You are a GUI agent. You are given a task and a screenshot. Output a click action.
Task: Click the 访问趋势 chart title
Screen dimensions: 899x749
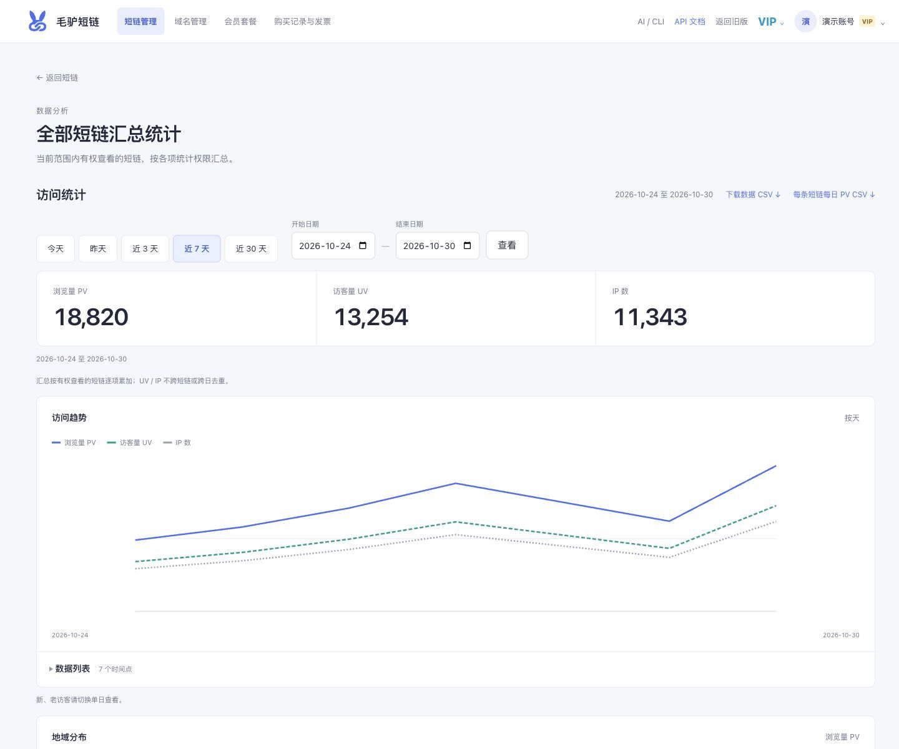[69, 418]
